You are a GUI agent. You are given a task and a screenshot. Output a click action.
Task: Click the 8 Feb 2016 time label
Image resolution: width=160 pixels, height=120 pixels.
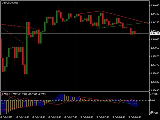6,117
